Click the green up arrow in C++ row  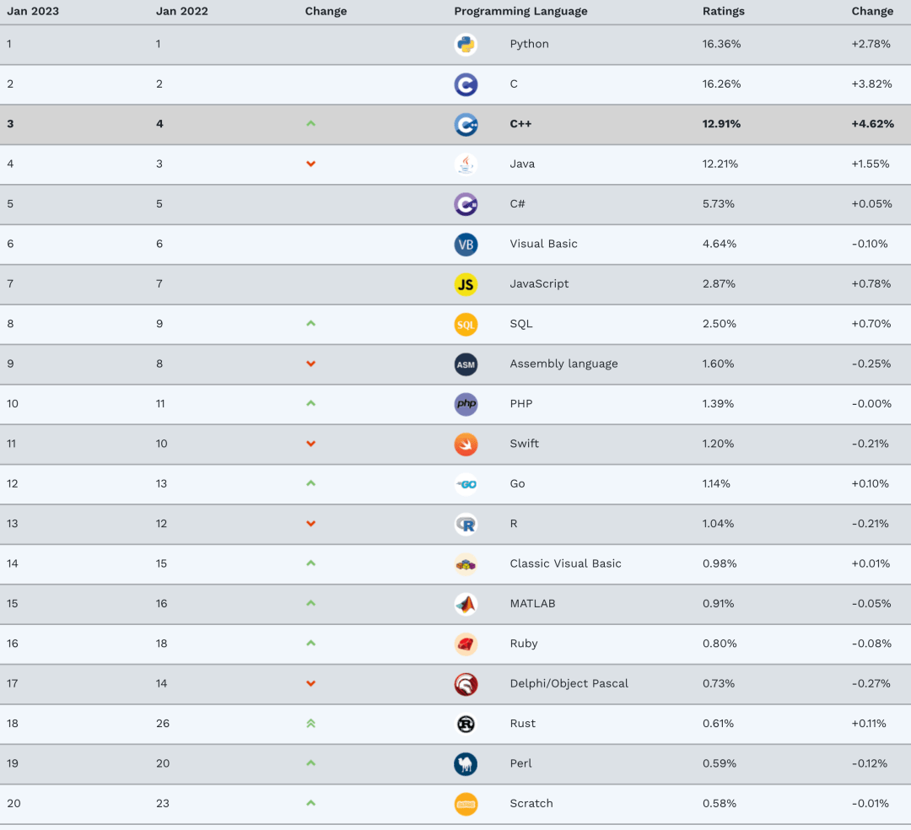pyautogui.click(x=310, y=124)
